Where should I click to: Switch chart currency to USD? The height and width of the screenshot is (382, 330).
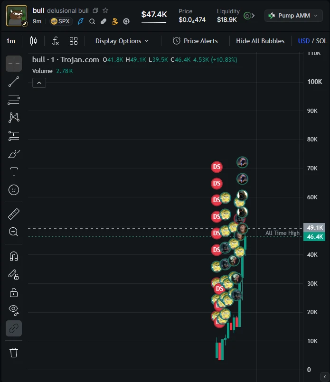(304, 41)
